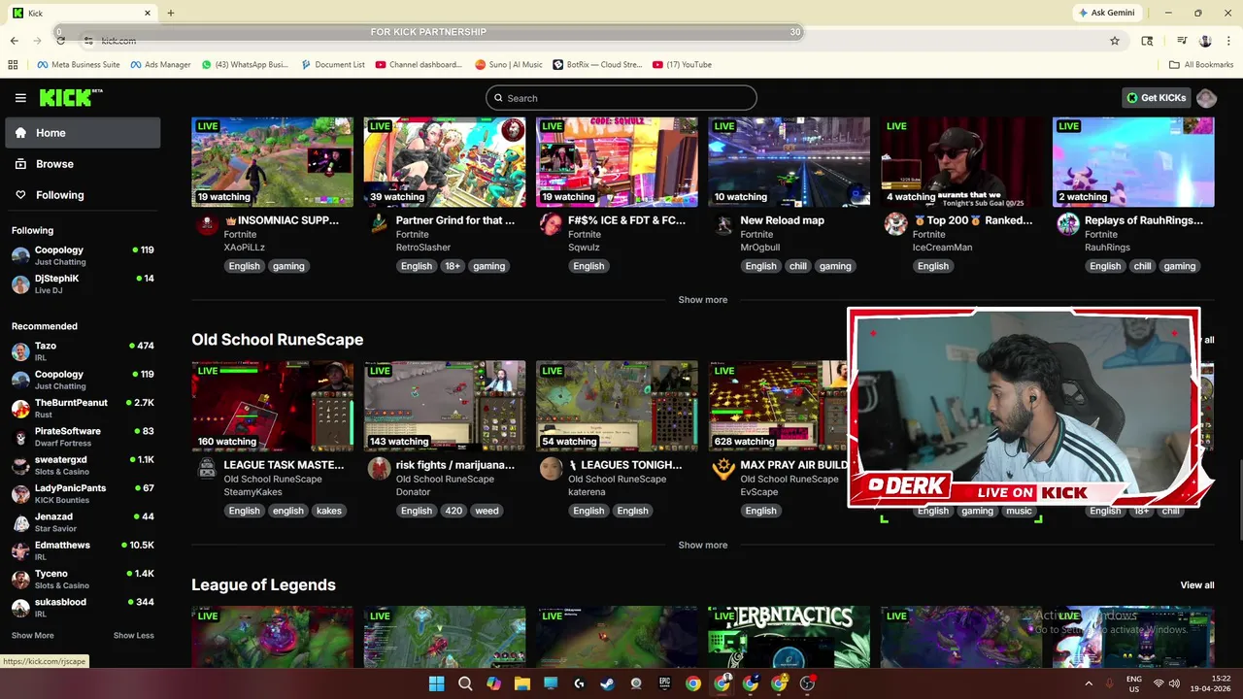The image size is (1243, 699).
Task: Expand the system tray hidden icons chevron
Action: click(1089, 683)
